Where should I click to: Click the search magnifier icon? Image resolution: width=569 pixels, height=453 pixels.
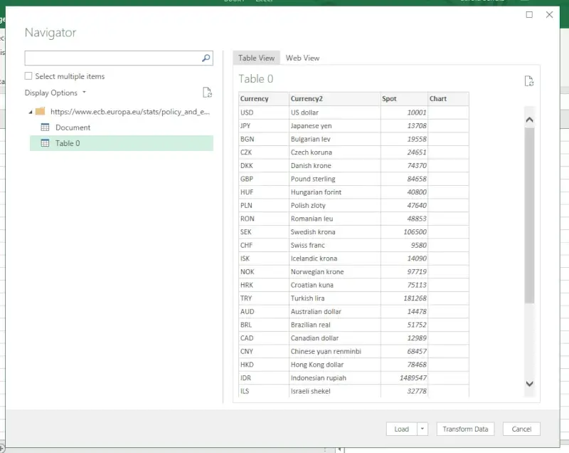pos(206,58)
